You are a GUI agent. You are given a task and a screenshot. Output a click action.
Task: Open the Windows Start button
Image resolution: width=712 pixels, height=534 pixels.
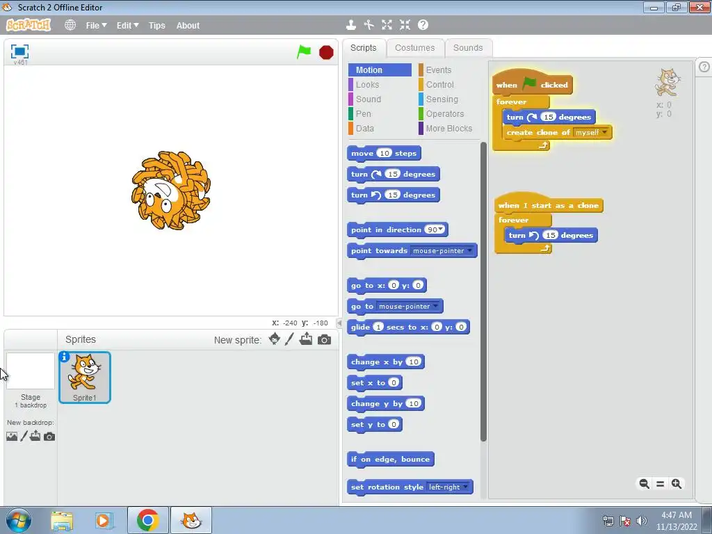click(18, 520)
